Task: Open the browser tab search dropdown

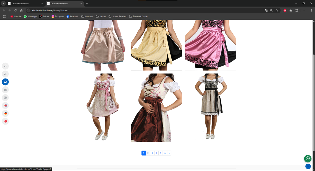Action: click(x=3, y=4)
